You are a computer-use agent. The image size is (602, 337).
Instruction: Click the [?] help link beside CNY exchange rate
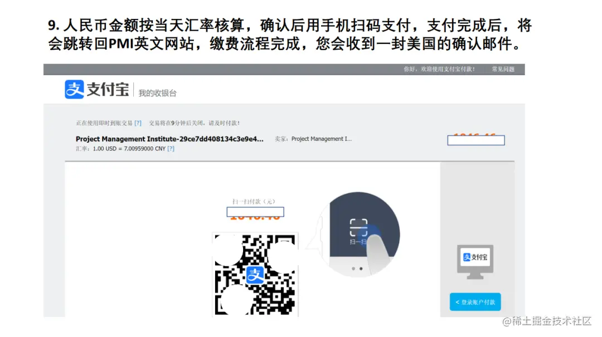pyautogui.click(x=171, y=149)
